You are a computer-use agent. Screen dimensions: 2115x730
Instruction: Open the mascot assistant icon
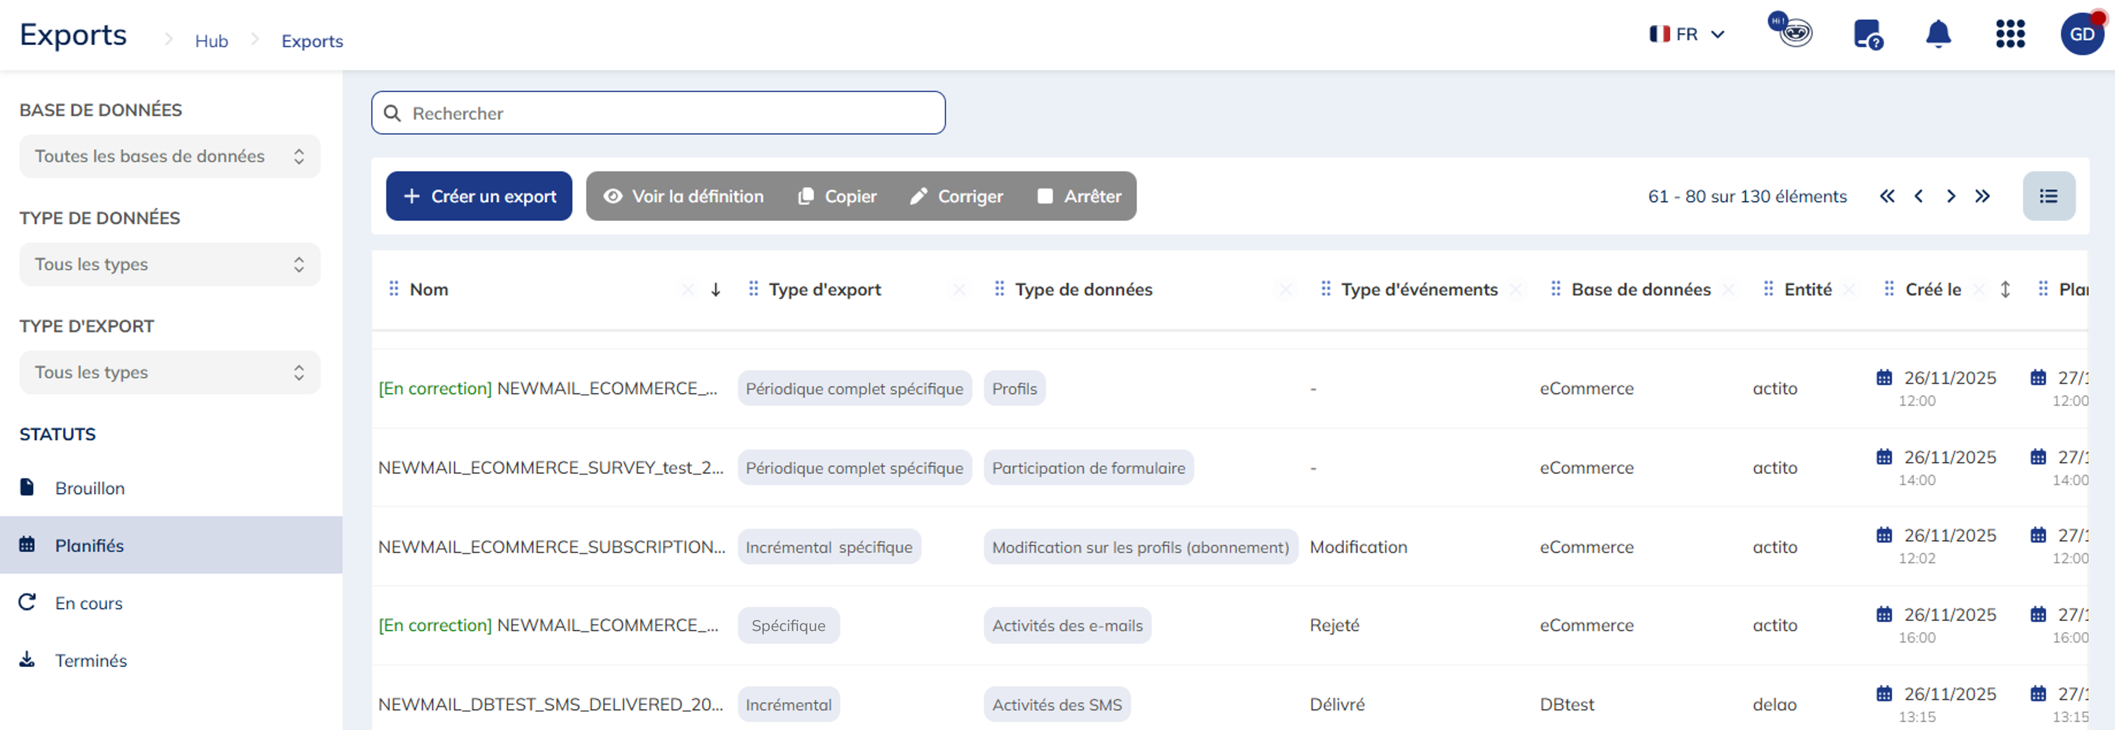[x=1792, y=32]
